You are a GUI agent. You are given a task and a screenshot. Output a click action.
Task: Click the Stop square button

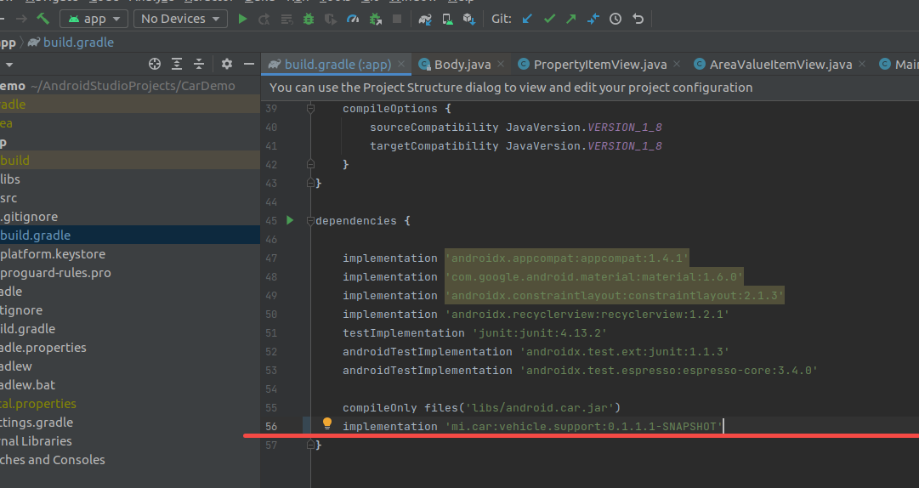397,19
